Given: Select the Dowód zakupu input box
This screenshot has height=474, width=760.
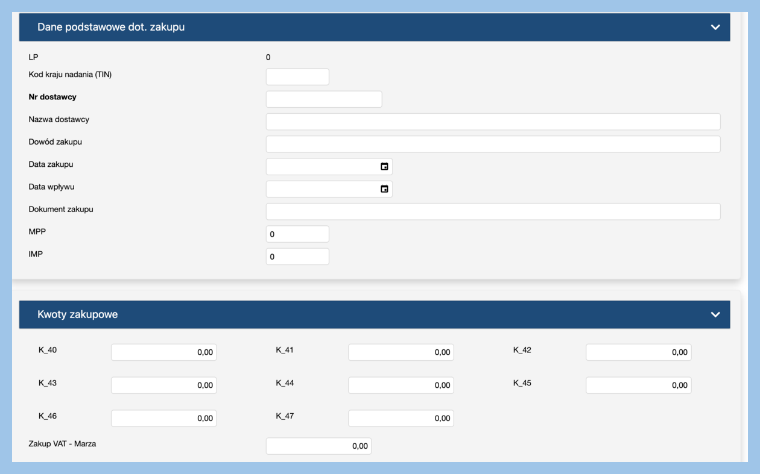Looking at the screenshot, I should pyautogui.click(x=493, y=144).
